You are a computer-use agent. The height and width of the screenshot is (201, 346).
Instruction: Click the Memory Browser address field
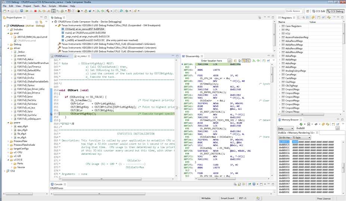[x=315, y=128]
